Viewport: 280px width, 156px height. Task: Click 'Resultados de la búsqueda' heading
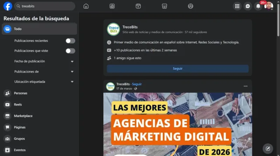tap(36, 19)
